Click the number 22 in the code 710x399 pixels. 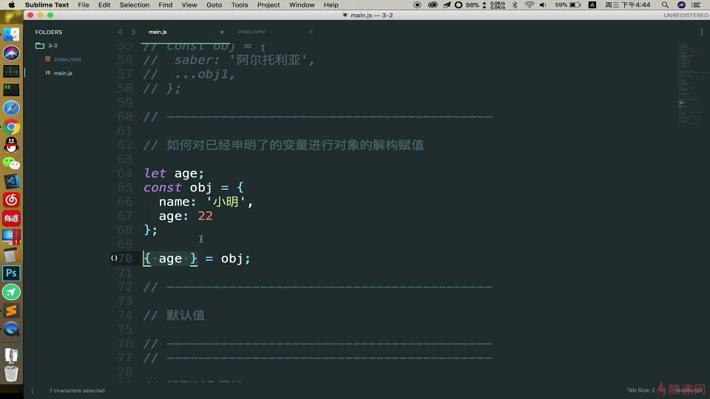tap(205, 216)
